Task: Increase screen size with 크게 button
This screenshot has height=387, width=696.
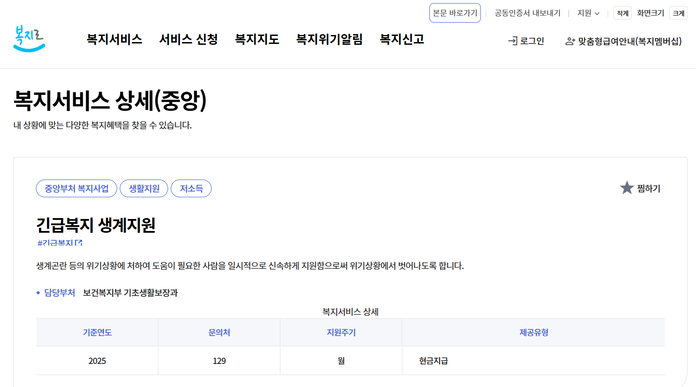Action: (x=678, y=13)
